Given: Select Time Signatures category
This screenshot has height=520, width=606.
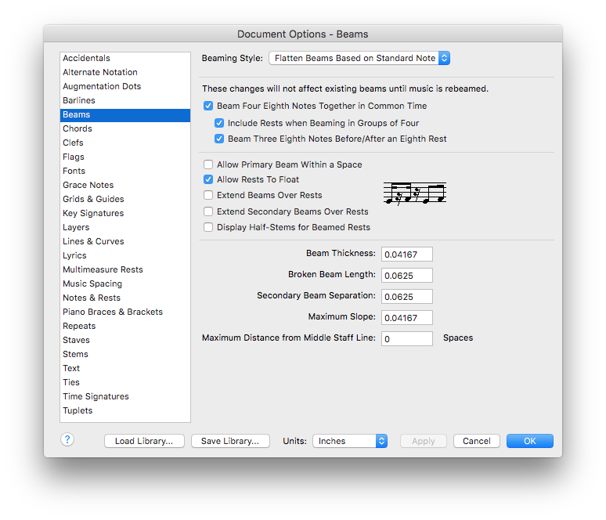Looking at the screenshot, I should tap(125, 397).
